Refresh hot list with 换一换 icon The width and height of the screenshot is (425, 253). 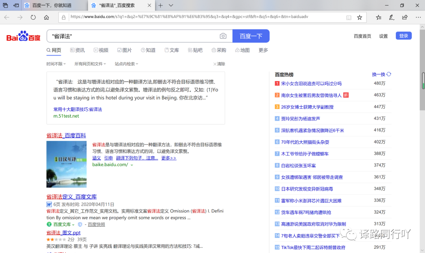coord(389,74)
